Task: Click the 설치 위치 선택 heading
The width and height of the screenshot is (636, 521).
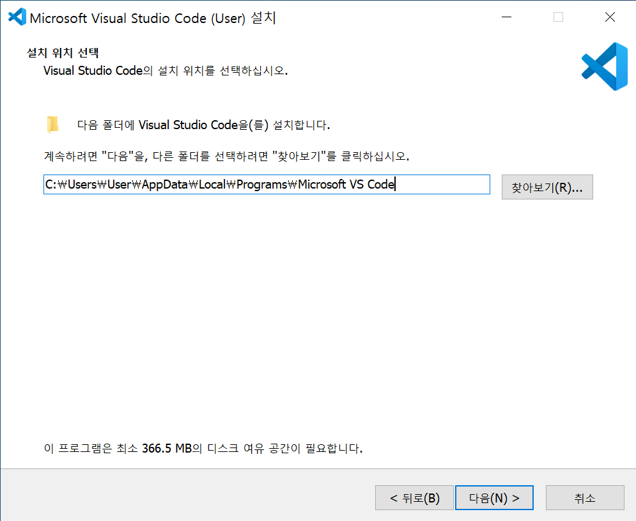Action: pos(63,53)
